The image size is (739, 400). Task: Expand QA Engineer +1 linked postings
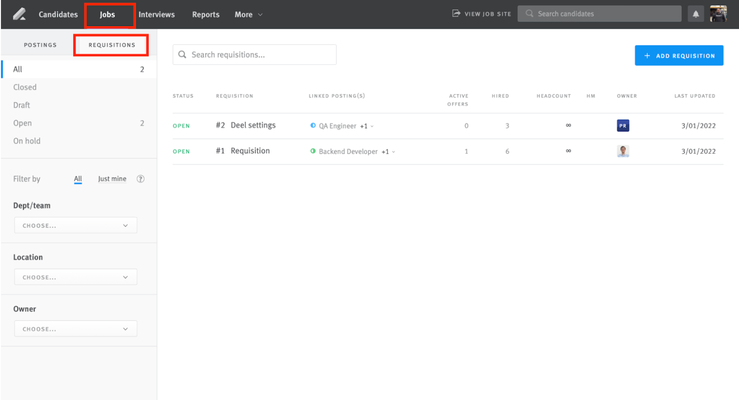(367, 126)
